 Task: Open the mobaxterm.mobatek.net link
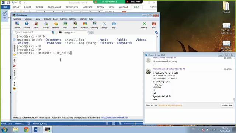114,117
